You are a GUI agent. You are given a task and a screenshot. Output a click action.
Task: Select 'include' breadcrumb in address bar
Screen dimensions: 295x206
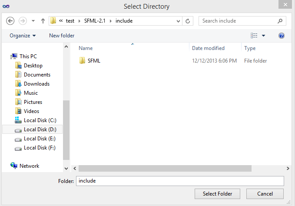pyautogui.click(x=124, y=21)
